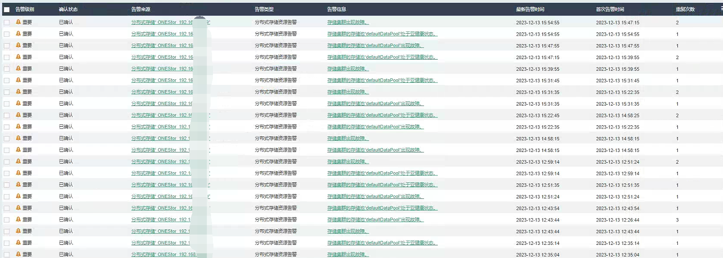Open the 存储集群出现故障 message link at 15:54:55
Screen dimensions: 723x258
coord(348,22)
